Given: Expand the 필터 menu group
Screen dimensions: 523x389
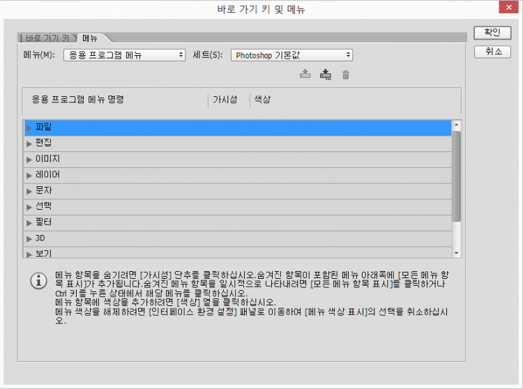Looking at the screenshot, I should 29,222.
